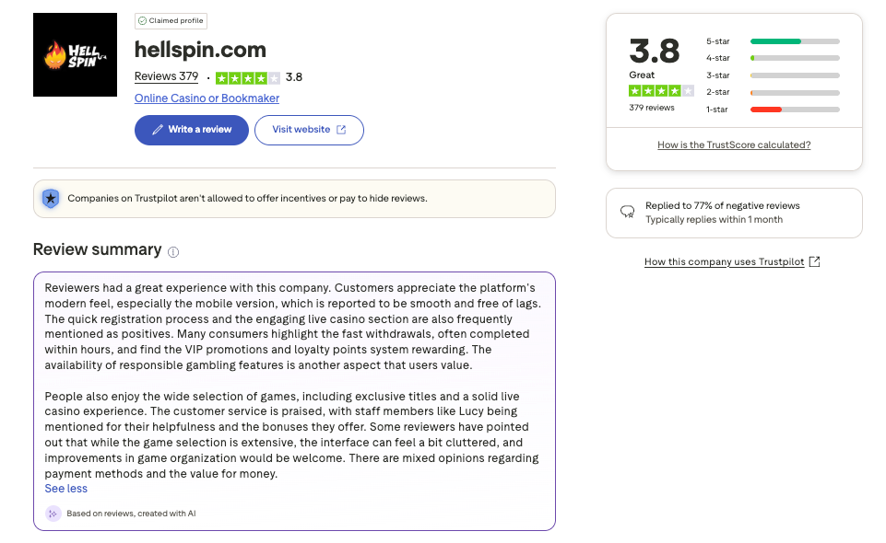The height and width of the screenshot is (543, 886).
Task: Open the Reviews 379 link
Action: (x=166, y=76)
